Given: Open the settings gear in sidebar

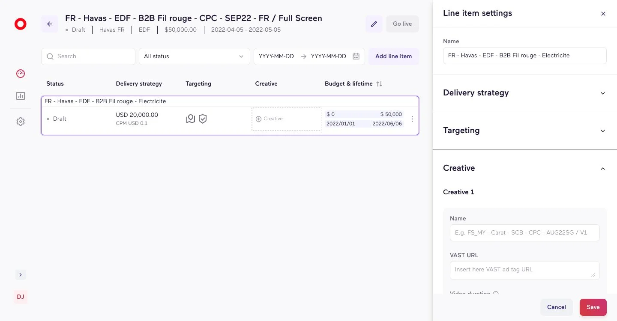Looking at the screenshot, I should point(21,122).
